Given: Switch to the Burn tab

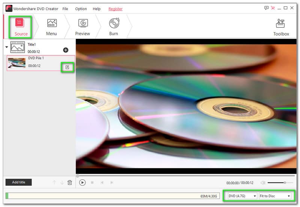Looking at the screenshot, I should (114, 27).
